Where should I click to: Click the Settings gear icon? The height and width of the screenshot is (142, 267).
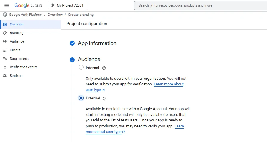(x=5, y=76)
